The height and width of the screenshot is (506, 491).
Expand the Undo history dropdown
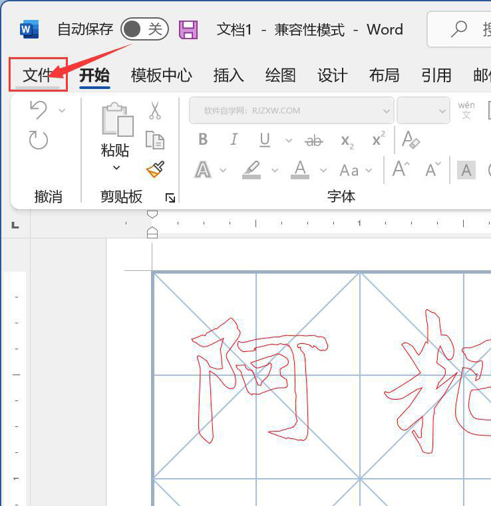(x=62, y=111)
